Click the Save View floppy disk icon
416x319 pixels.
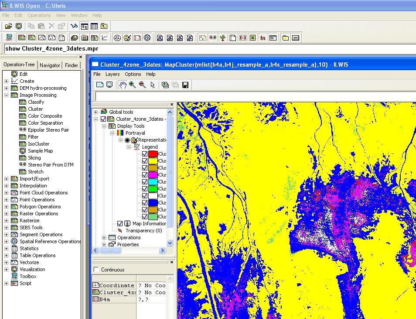(185, 85)
